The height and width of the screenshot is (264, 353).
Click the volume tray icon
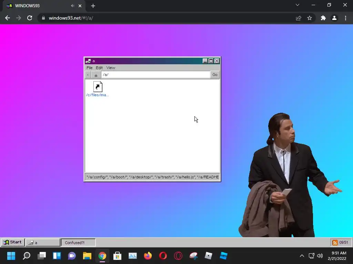point(320,256)
